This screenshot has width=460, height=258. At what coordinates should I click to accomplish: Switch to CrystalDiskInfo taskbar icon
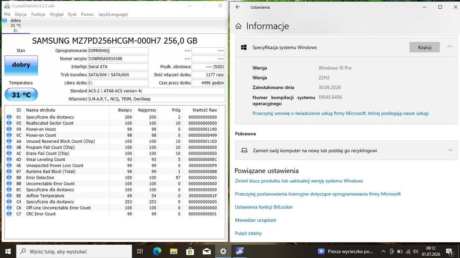(240, 251)
